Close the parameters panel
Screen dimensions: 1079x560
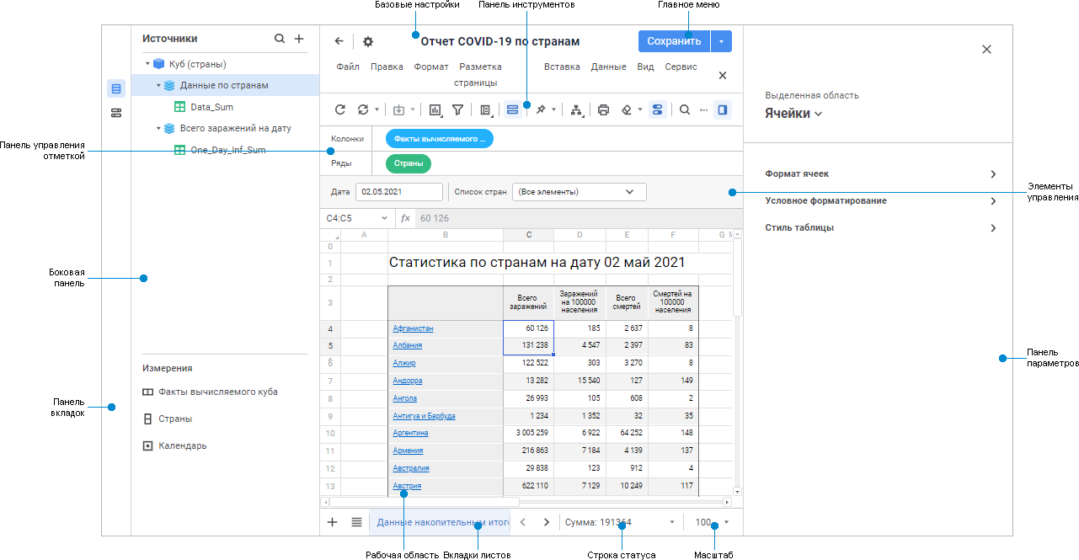986,50
